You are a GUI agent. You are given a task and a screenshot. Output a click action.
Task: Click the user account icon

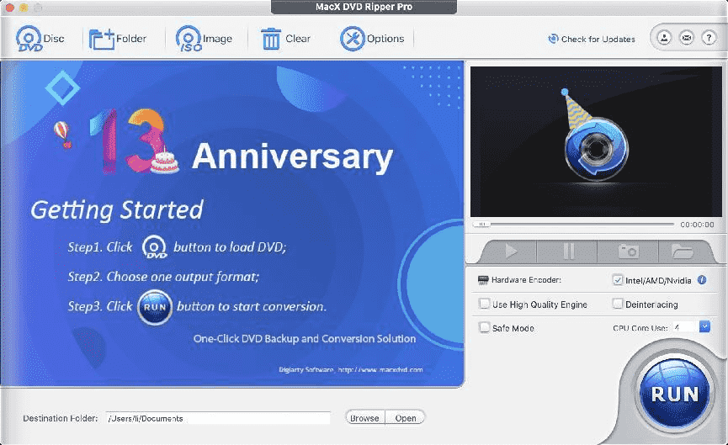point(665,39)
